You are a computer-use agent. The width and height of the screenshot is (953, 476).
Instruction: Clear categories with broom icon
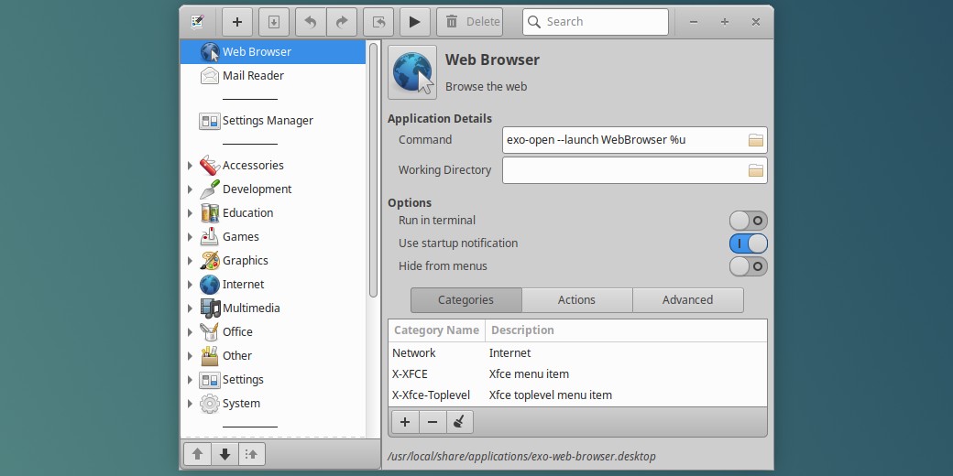(459, 422)
